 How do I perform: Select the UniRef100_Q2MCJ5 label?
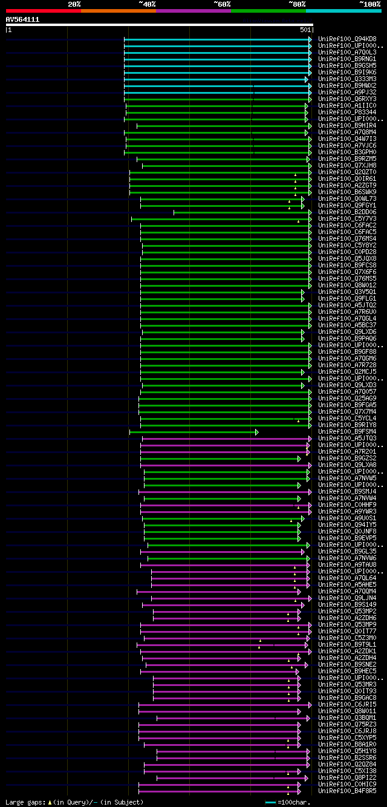pos(347,371)
